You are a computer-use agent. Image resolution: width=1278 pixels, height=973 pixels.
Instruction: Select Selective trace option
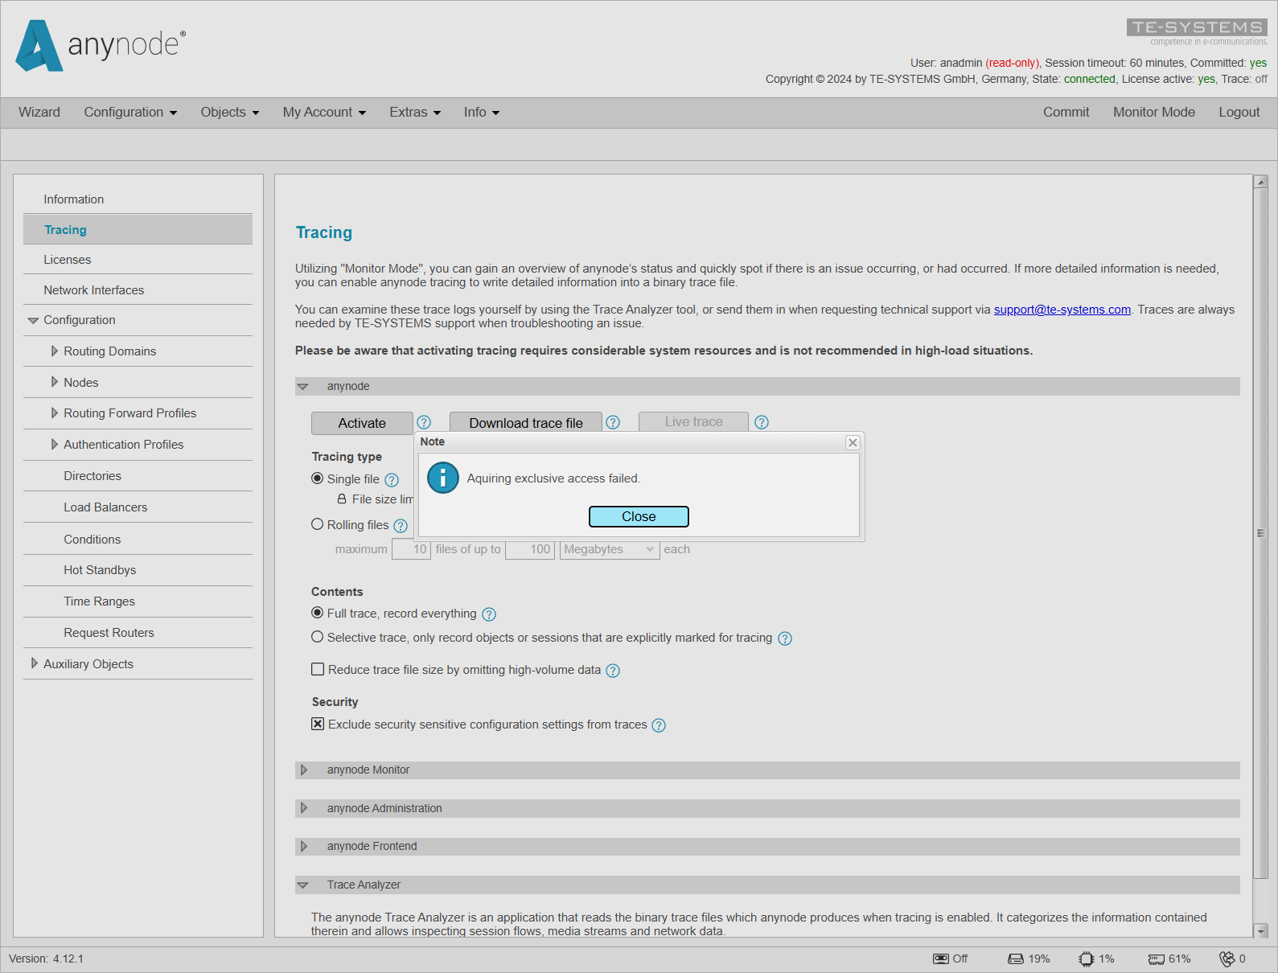pos(318,636)
